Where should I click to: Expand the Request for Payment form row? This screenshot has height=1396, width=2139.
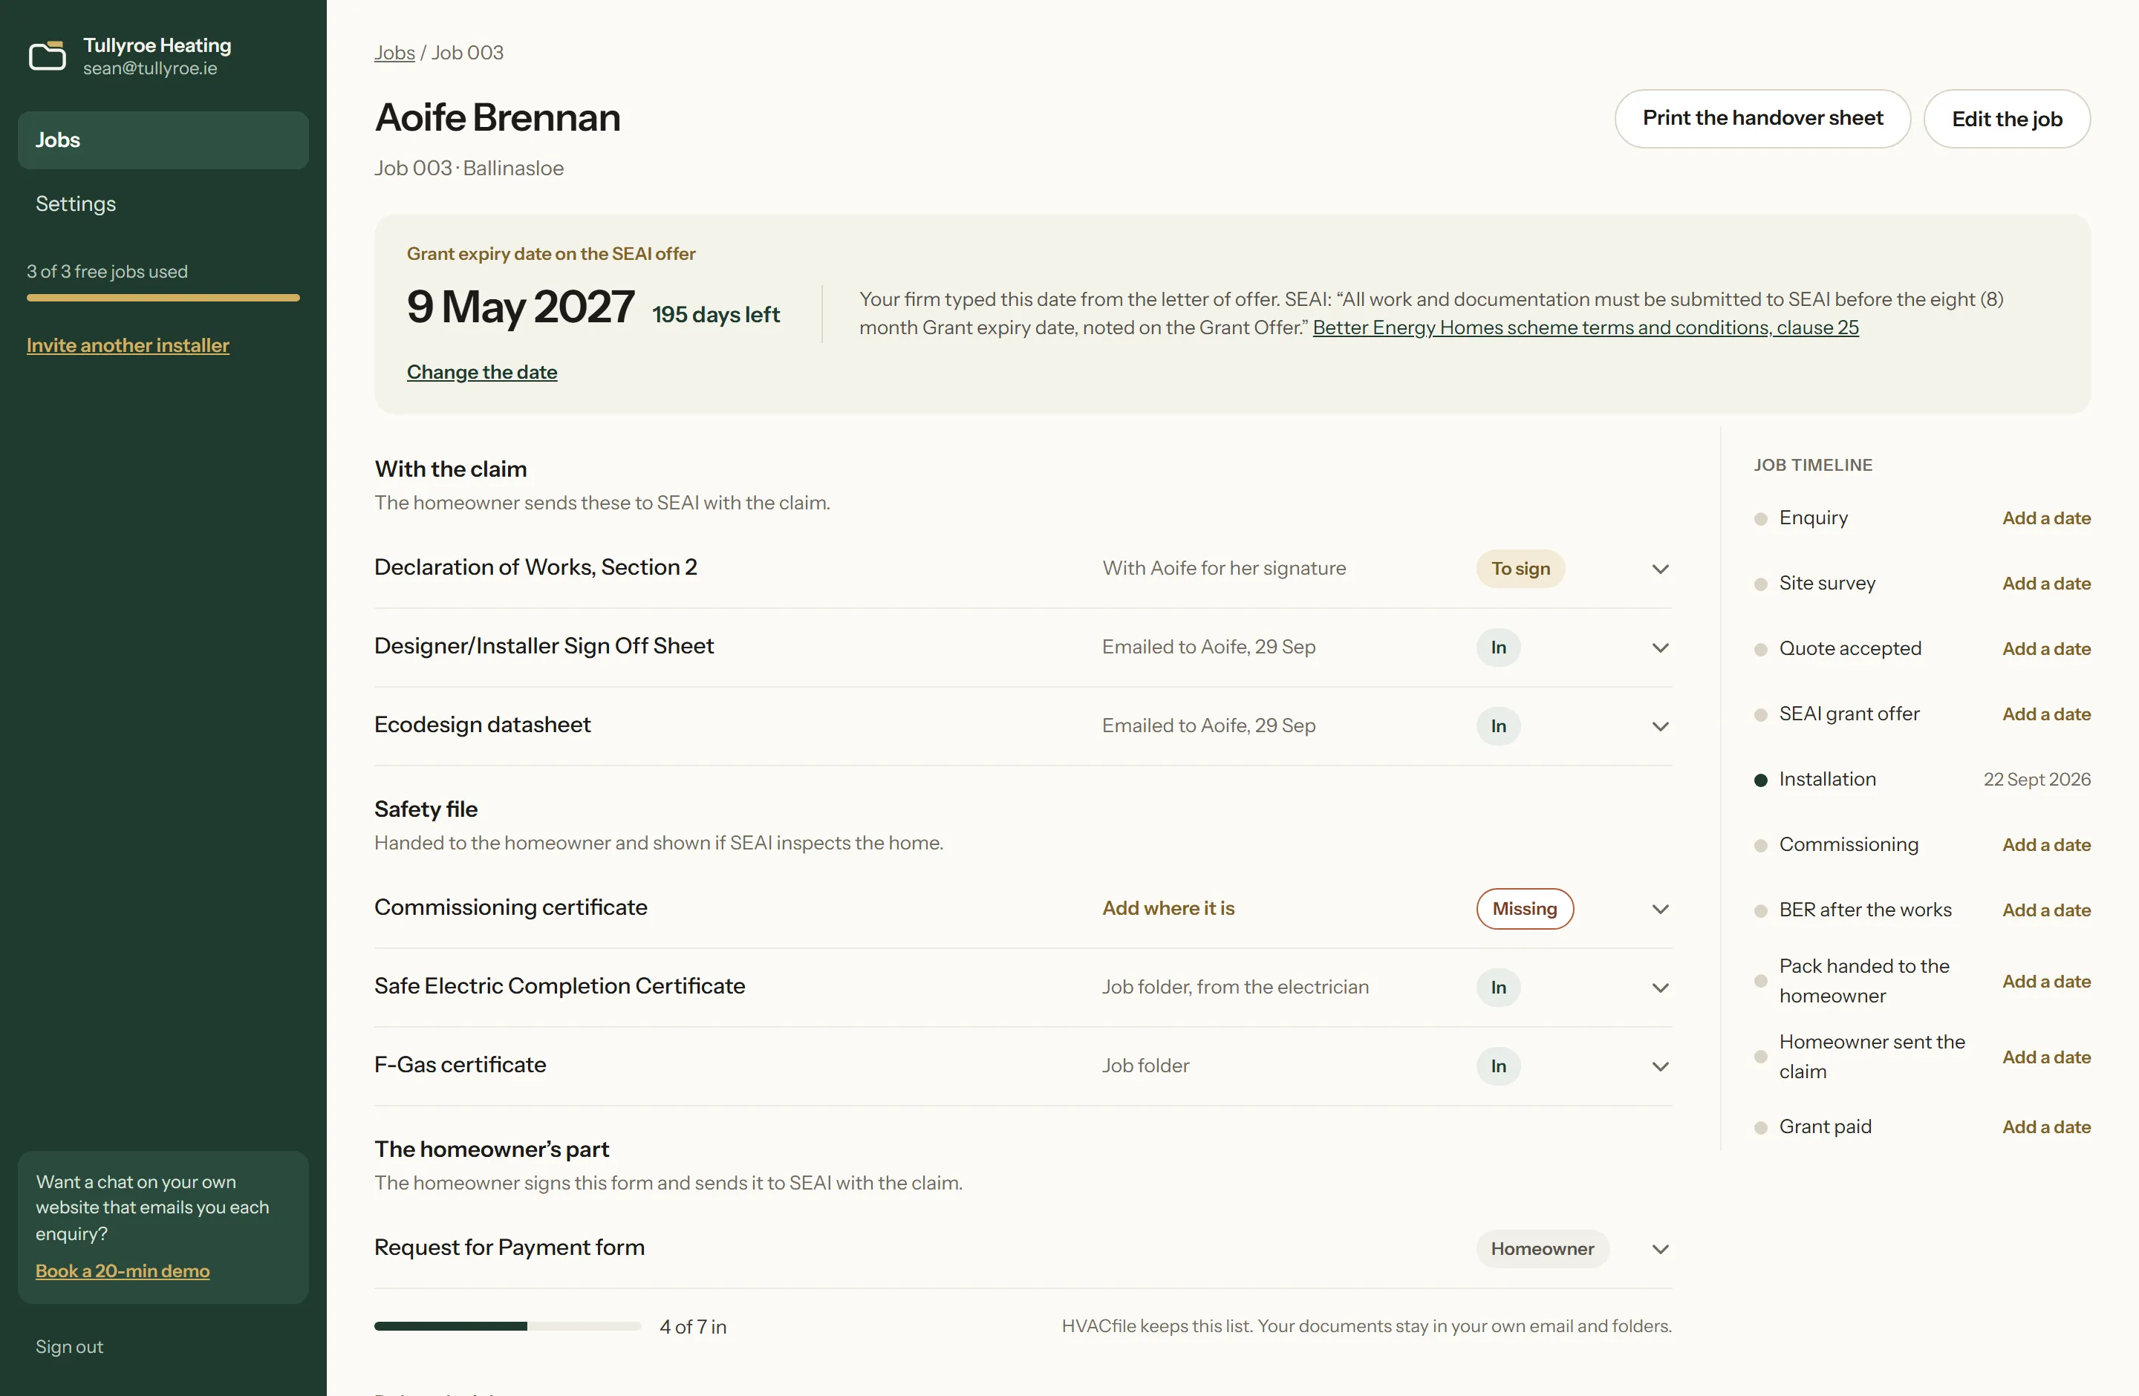[x=1660, y=1249]
